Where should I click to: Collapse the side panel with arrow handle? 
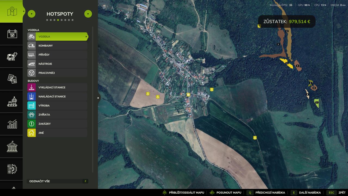pyautogui.click(x=98, y=98)
